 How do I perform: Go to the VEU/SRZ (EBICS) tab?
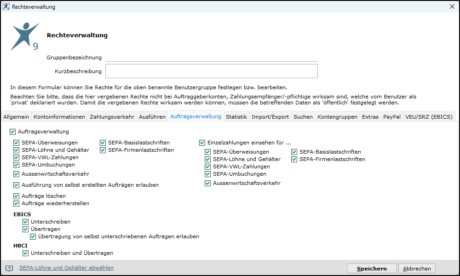(x=429, y=117)
